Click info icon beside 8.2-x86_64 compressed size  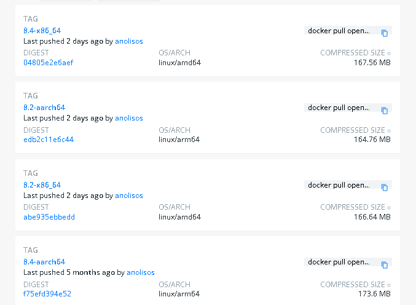click(x=389, y=208)
